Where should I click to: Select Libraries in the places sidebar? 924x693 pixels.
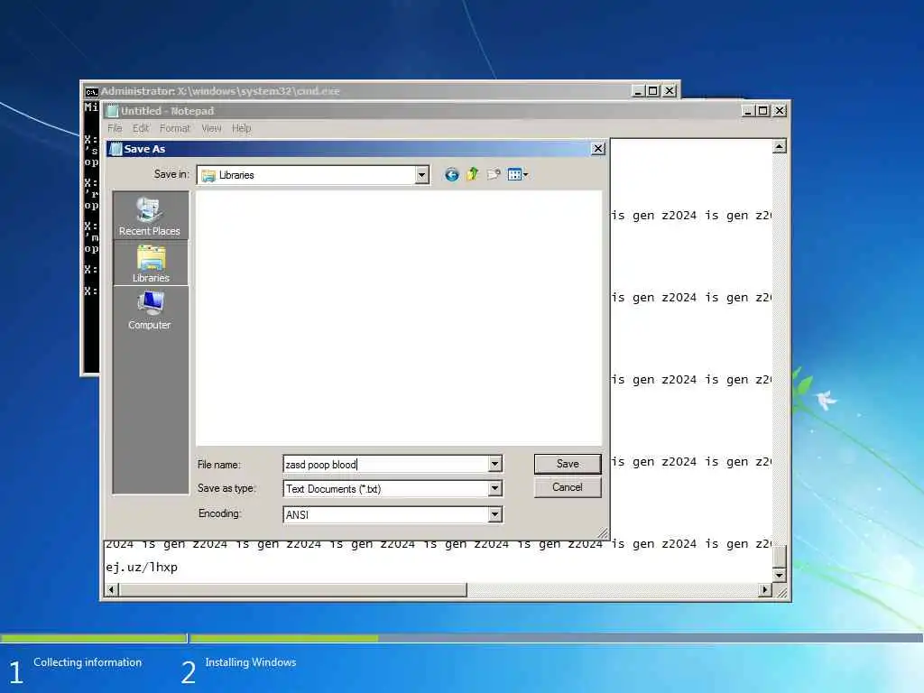click(151, 263)
